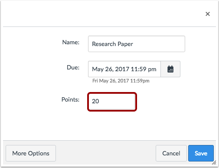219x168 pixels.
Task: Open More Options for the assignment
Action: [31, 153]
